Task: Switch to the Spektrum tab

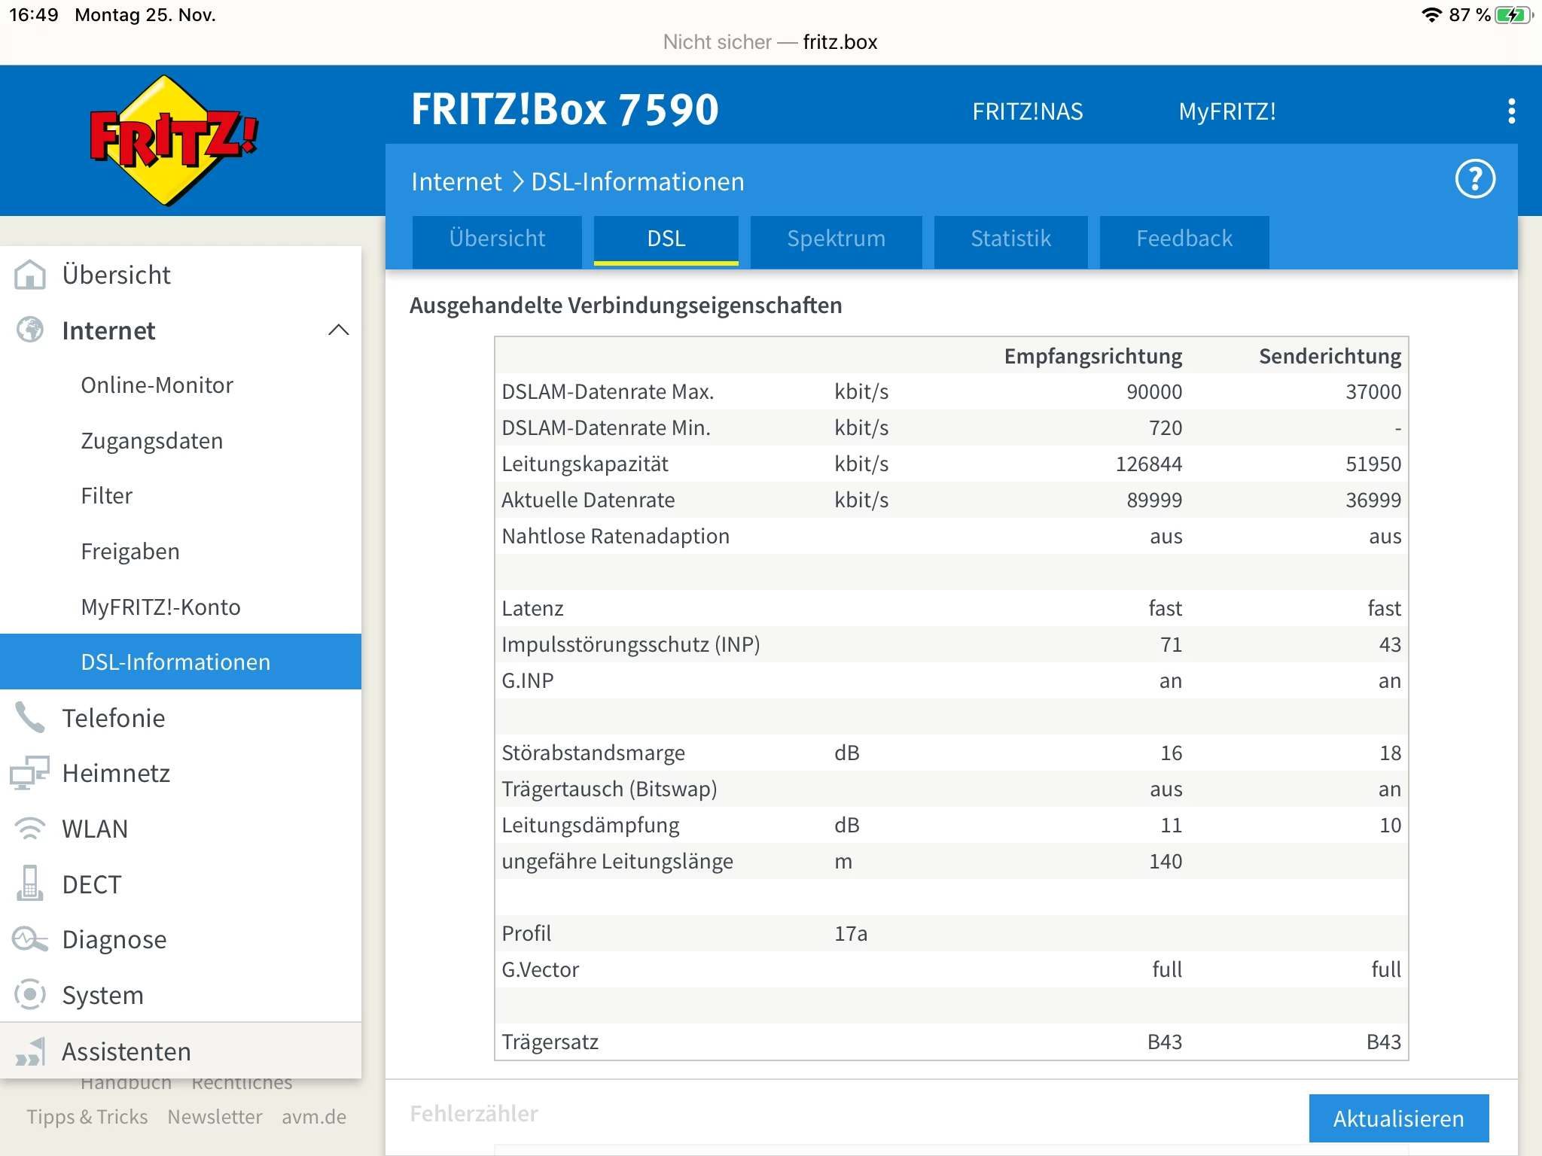Action: [836, 239]
